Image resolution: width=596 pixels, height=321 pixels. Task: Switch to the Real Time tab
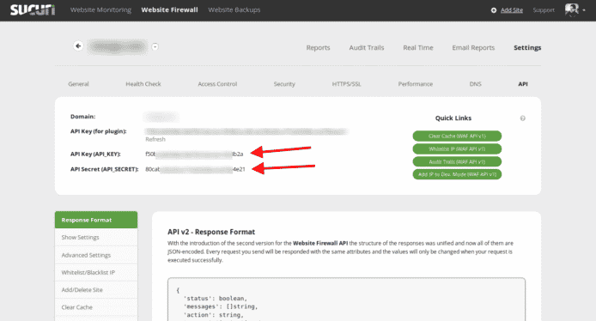pyautogui.click(x=418, y=47)
